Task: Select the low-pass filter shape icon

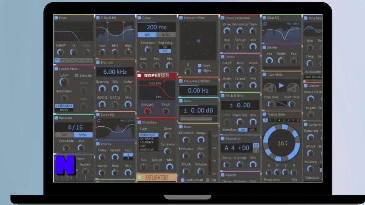Action: [x=57, y=61]
